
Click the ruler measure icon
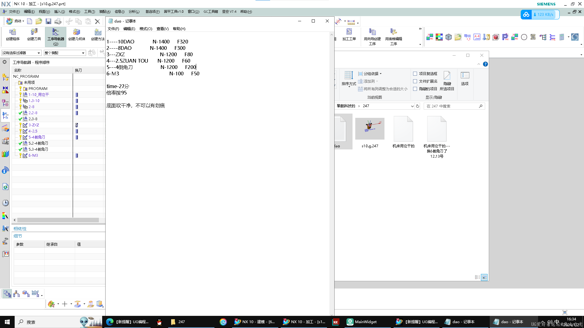pos(351,22)
